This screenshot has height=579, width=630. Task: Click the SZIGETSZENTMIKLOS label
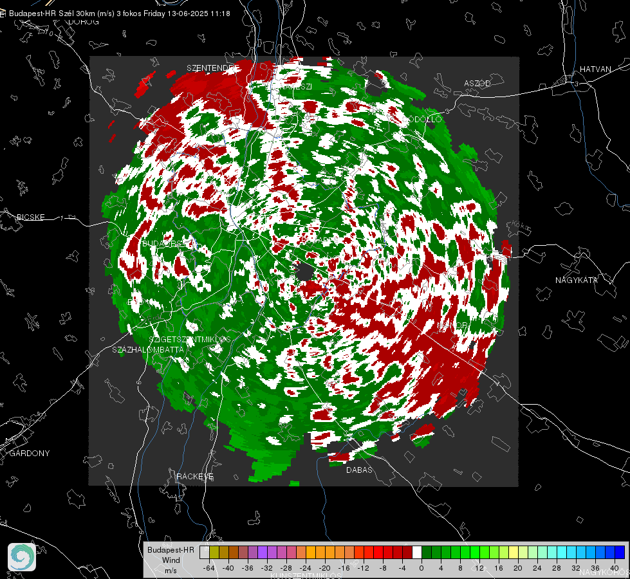(x=190, y=339)
